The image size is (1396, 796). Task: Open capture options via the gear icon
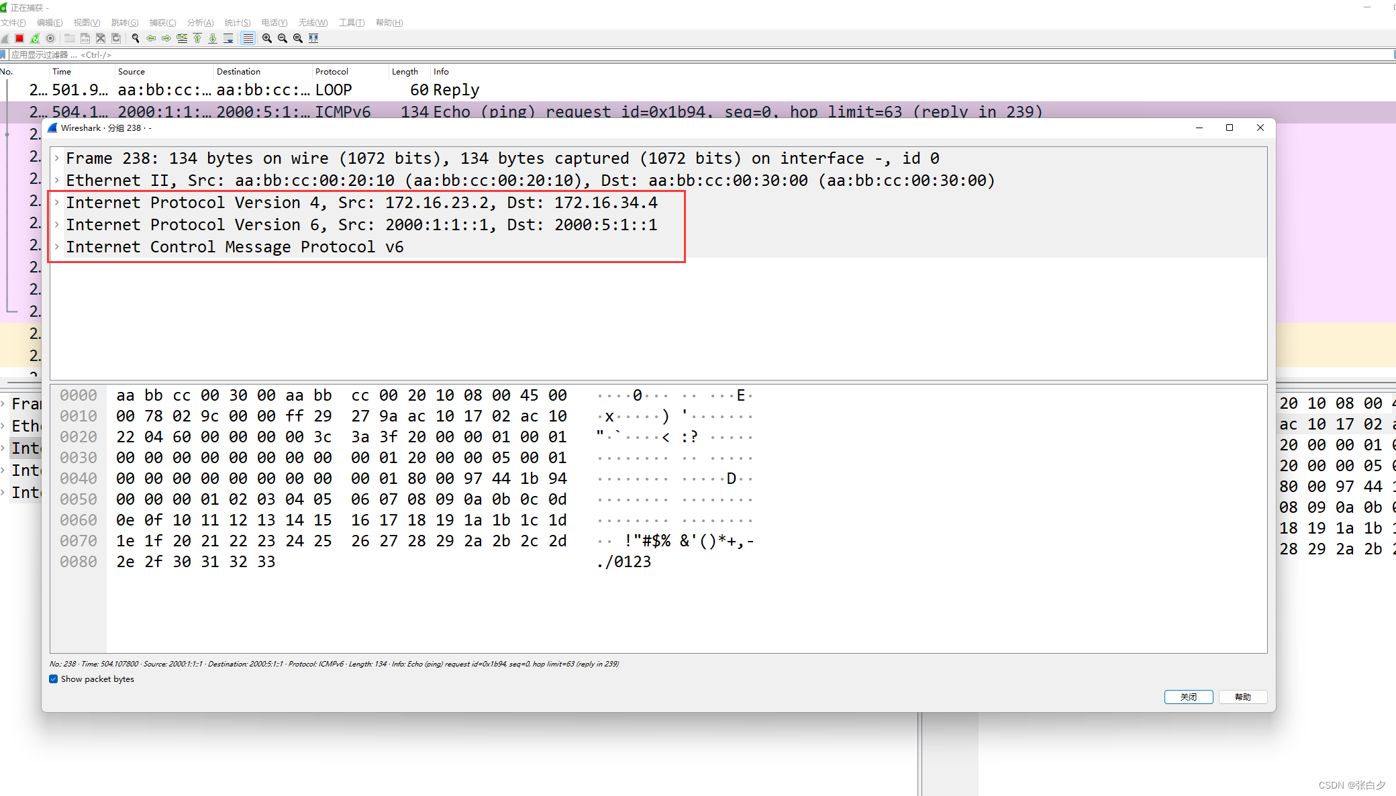(50, 38)
